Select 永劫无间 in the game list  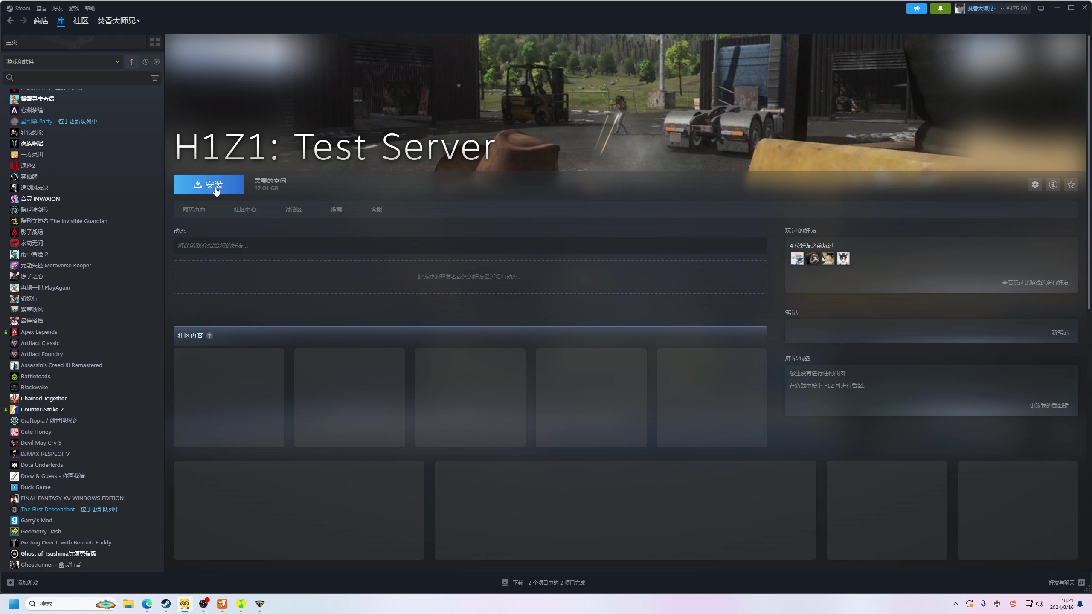click(32, 243)
